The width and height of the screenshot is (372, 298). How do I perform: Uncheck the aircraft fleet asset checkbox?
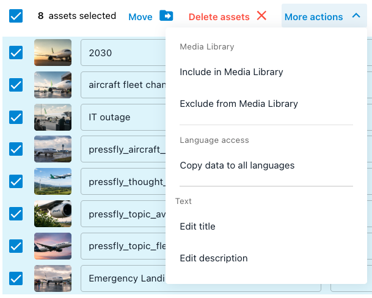[16, 85]
